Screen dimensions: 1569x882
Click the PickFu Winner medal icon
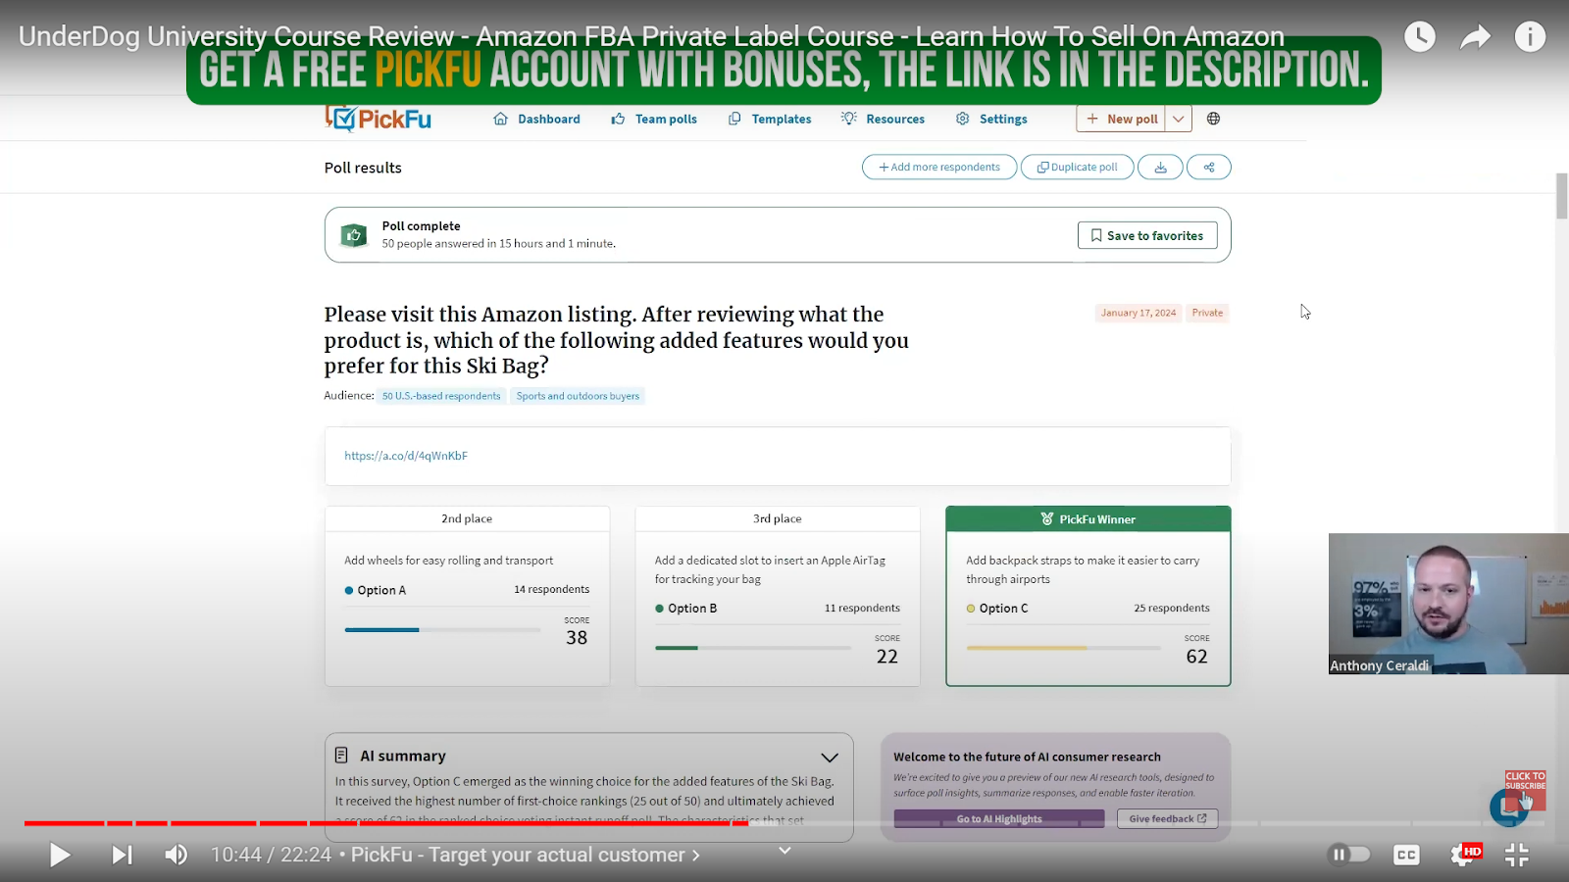pos(1047,519)
